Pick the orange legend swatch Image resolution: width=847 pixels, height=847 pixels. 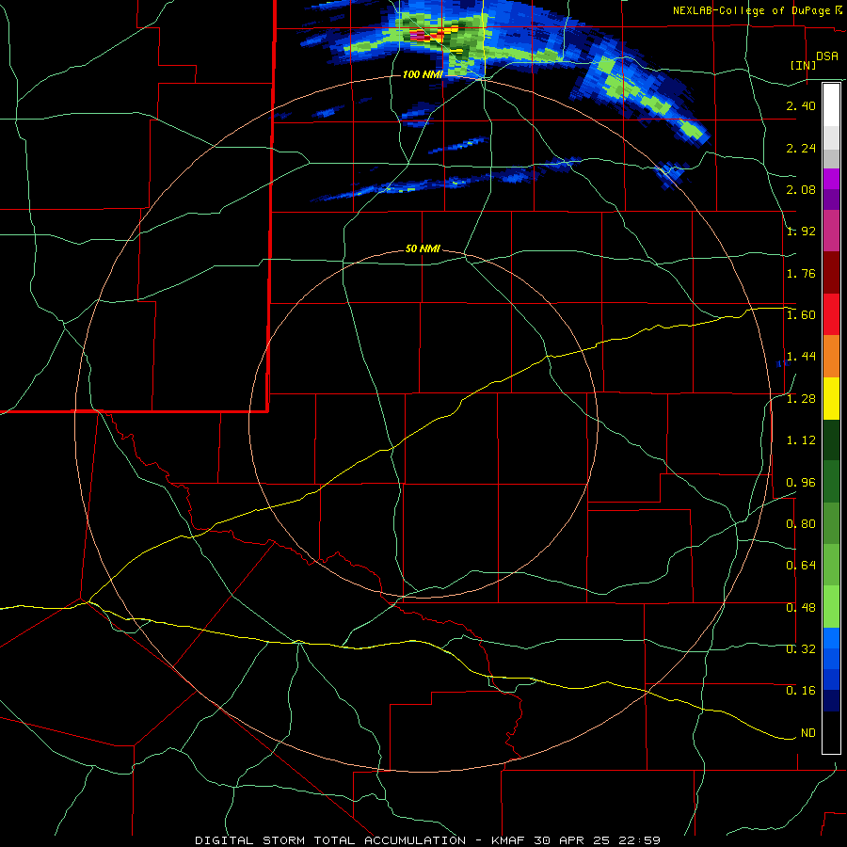831,357
